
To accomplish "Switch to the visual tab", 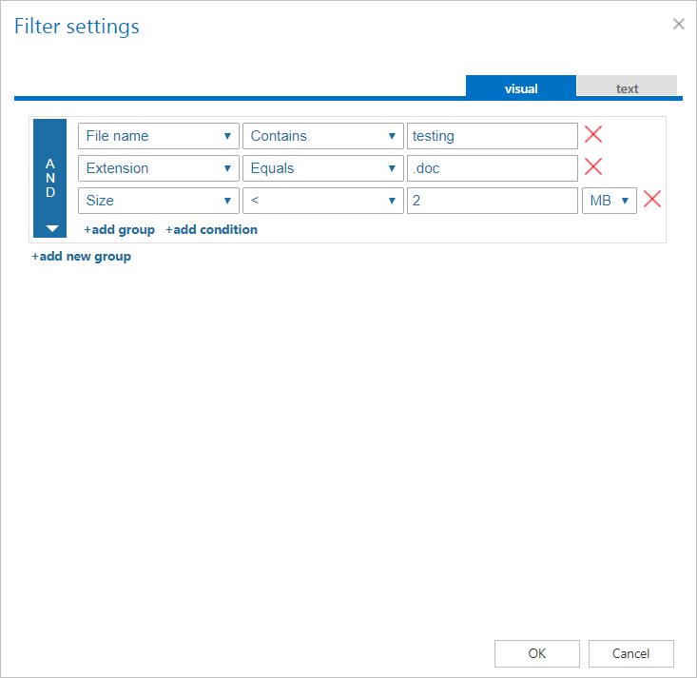I will 521,87.
